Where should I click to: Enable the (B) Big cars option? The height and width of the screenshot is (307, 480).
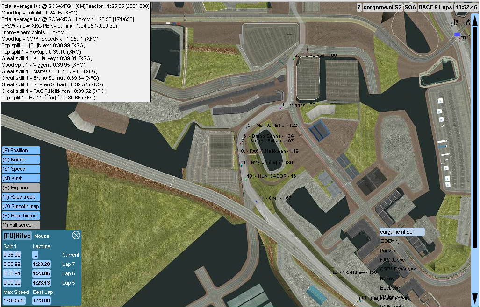pyautogui.click(x=21, y=188)
